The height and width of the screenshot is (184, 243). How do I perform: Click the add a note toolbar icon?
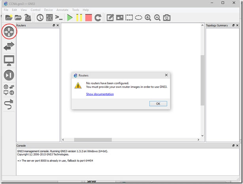pos(110,17)
